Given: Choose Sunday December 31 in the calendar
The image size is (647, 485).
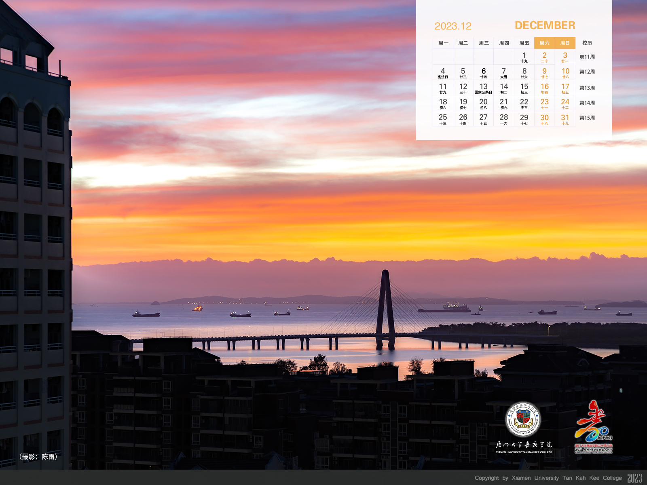Looking at the screenshot, I should click(x=565, y=119).
